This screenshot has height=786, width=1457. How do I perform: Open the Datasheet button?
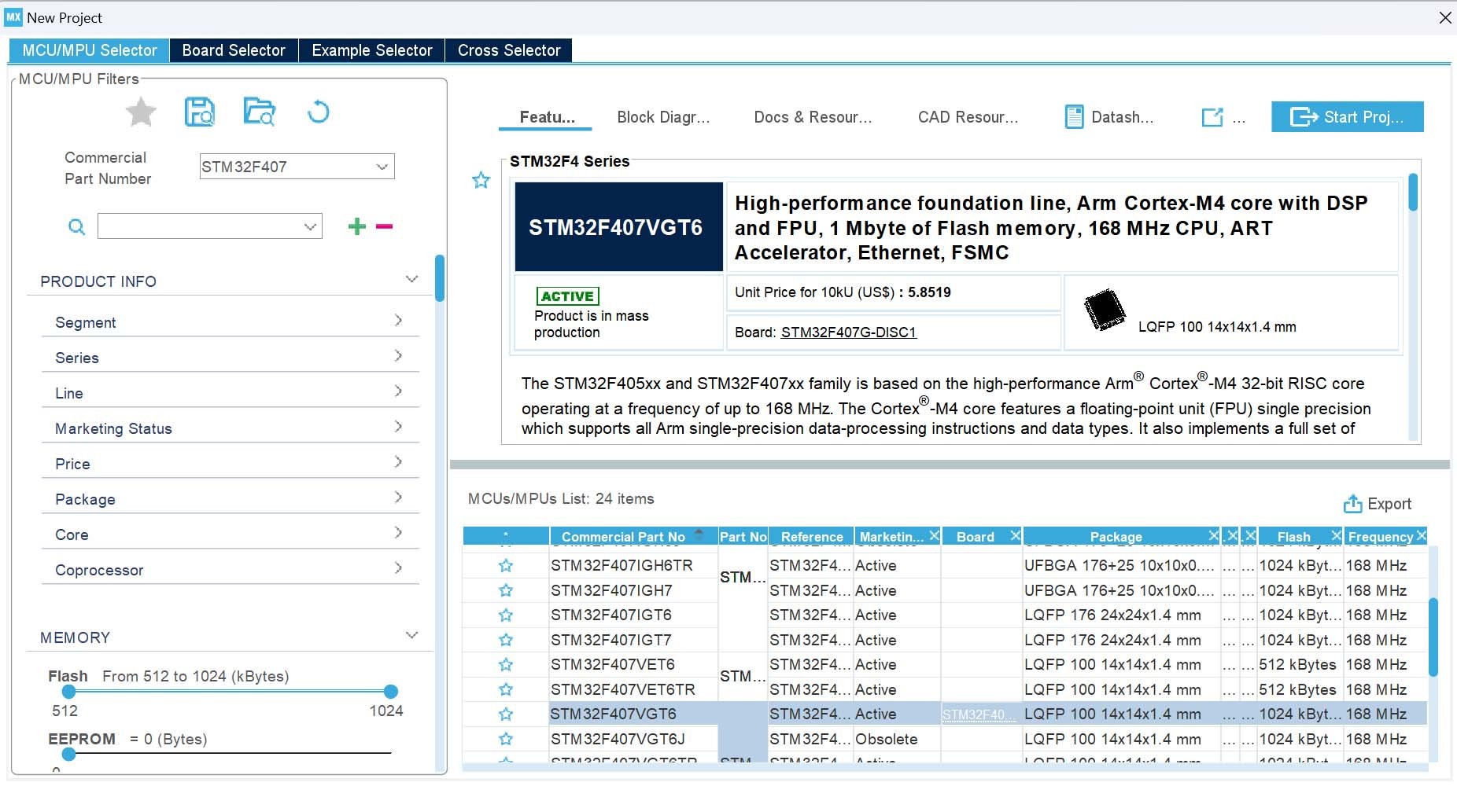[x=1109, y=117]
